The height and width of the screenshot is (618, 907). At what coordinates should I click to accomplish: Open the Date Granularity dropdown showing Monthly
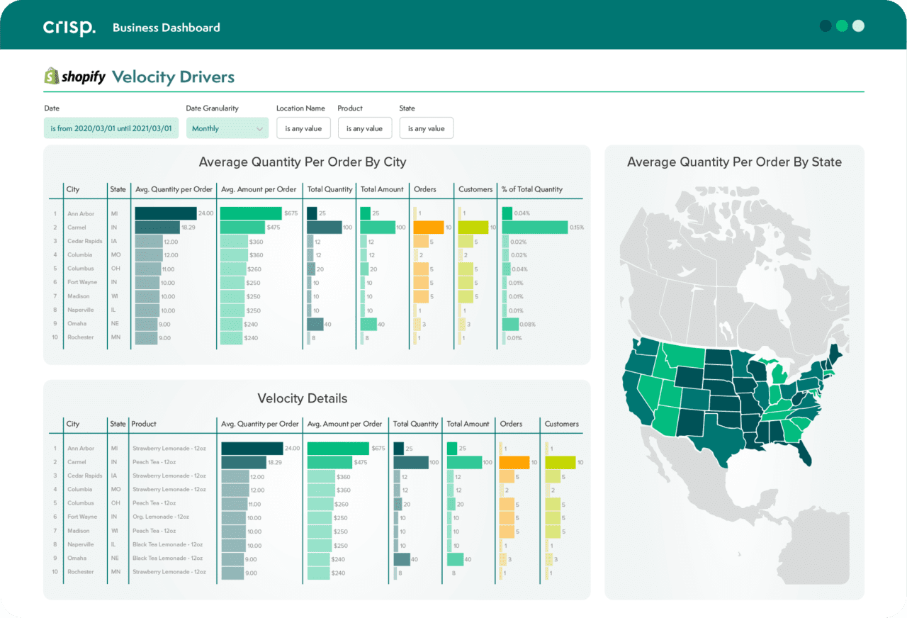pos(227,128)
